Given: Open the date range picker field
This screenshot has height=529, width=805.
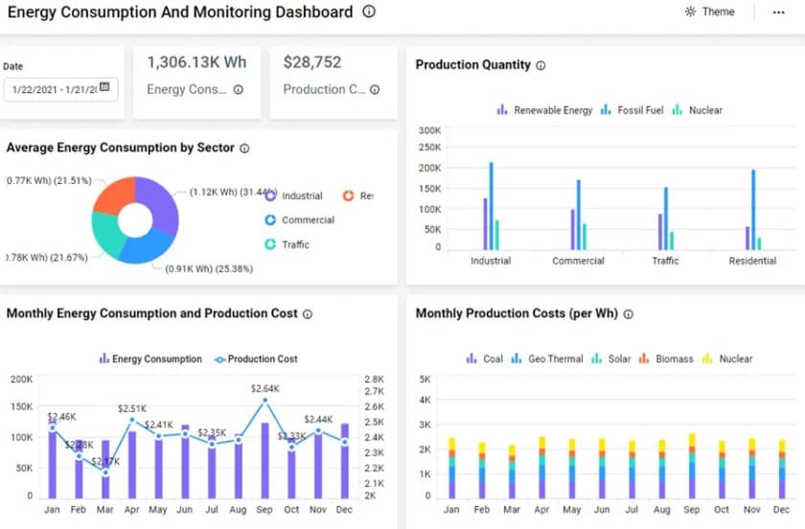Looking at the screenshot, I should (x=61, y=89).
